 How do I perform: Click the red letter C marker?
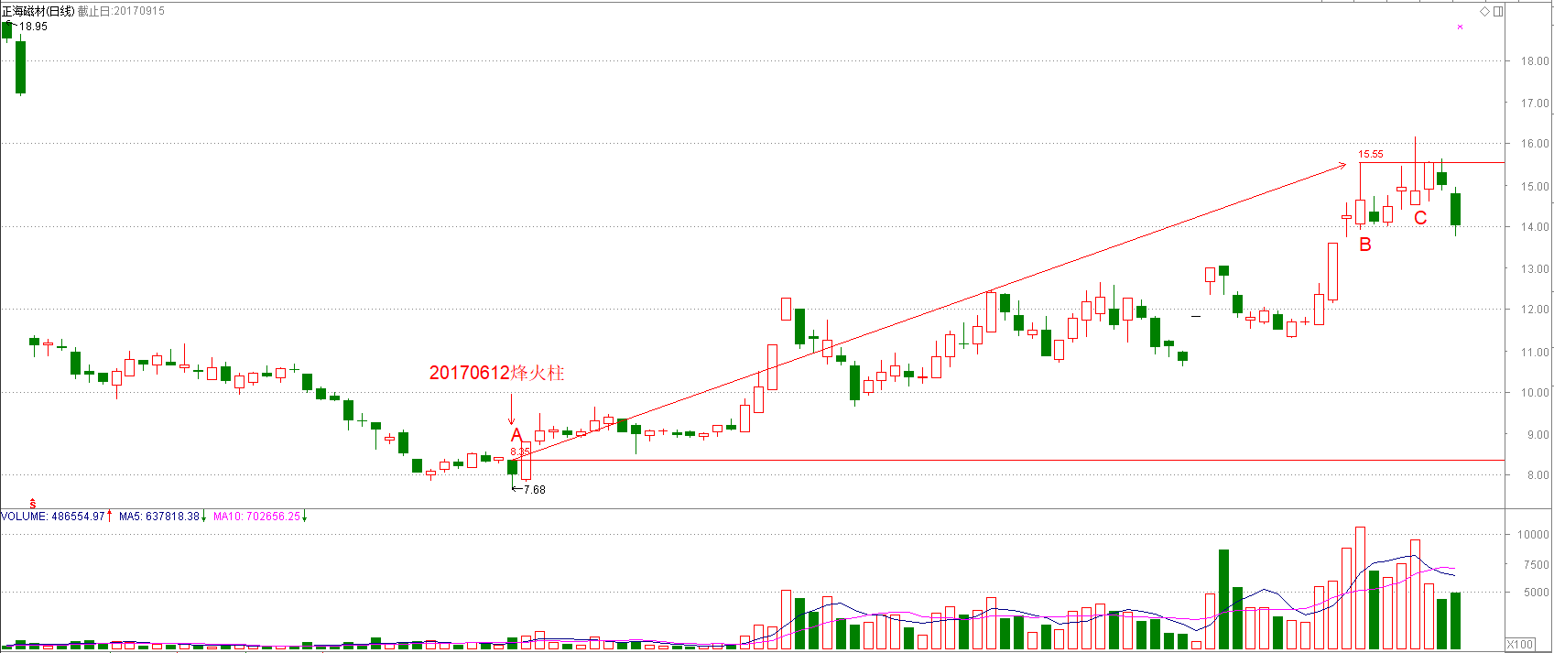(1420, 218)
